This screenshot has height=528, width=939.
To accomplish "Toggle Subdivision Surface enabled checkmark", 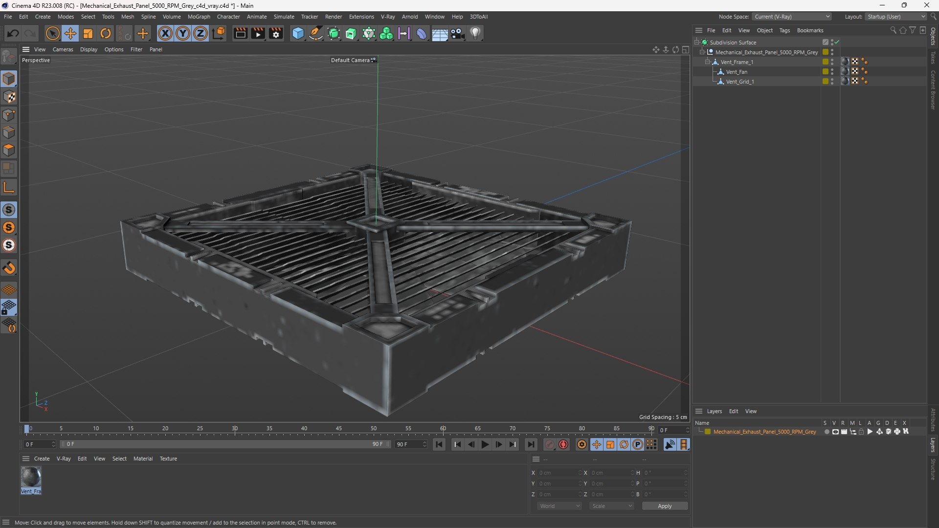I will coord(837,43).
